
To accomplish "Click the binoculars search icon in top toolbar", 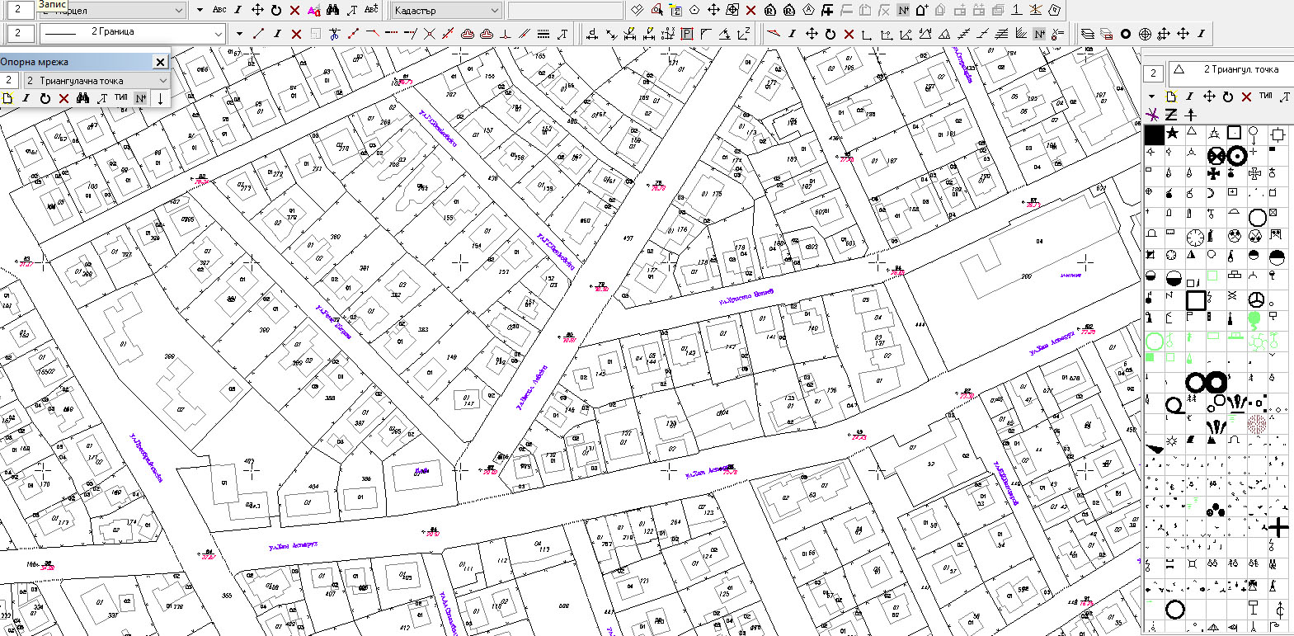I will pos(332,10).
